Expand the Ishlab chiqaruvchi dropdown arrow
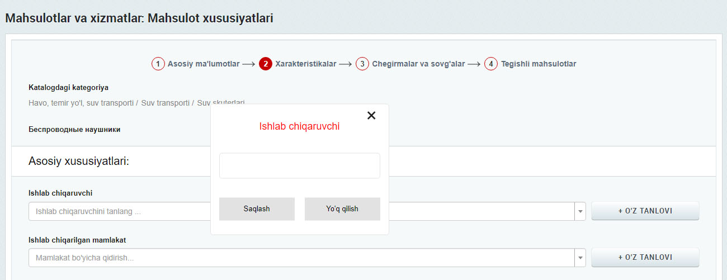Image resolution: width=727 pixels, height=280 pixels. coord(580,211)
